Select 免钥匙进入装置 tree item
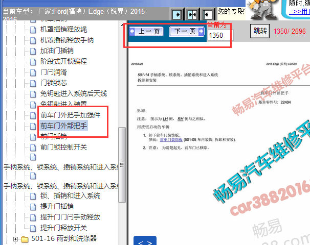The width and height of the screenshot is (310, 245). (x=63, y=104)
